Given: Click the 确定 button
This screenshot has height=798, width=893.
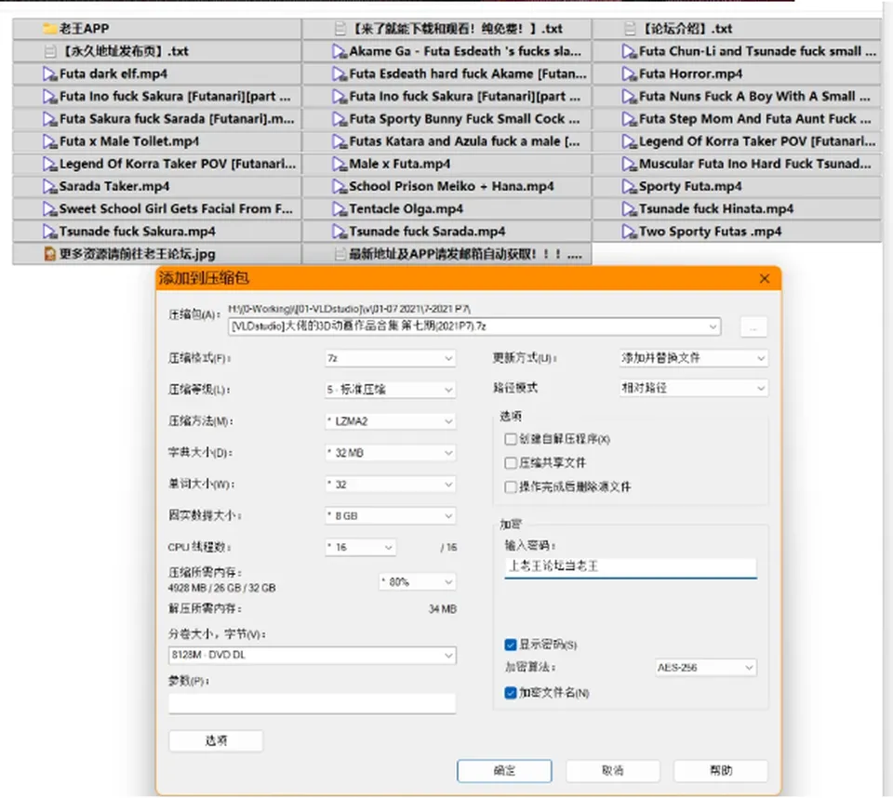Looking at the screenshot, I should (x=504, y=771).
